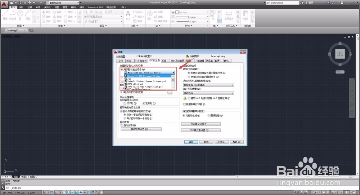The width and height of the screenshot is (360, 195).
Task: Click the Stretch (拉伸) modify tool
Action: click(x=46, y=21)
